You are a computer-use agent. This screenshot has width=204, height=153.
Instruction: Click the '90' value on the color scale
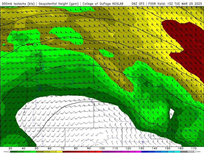[89, 148]
